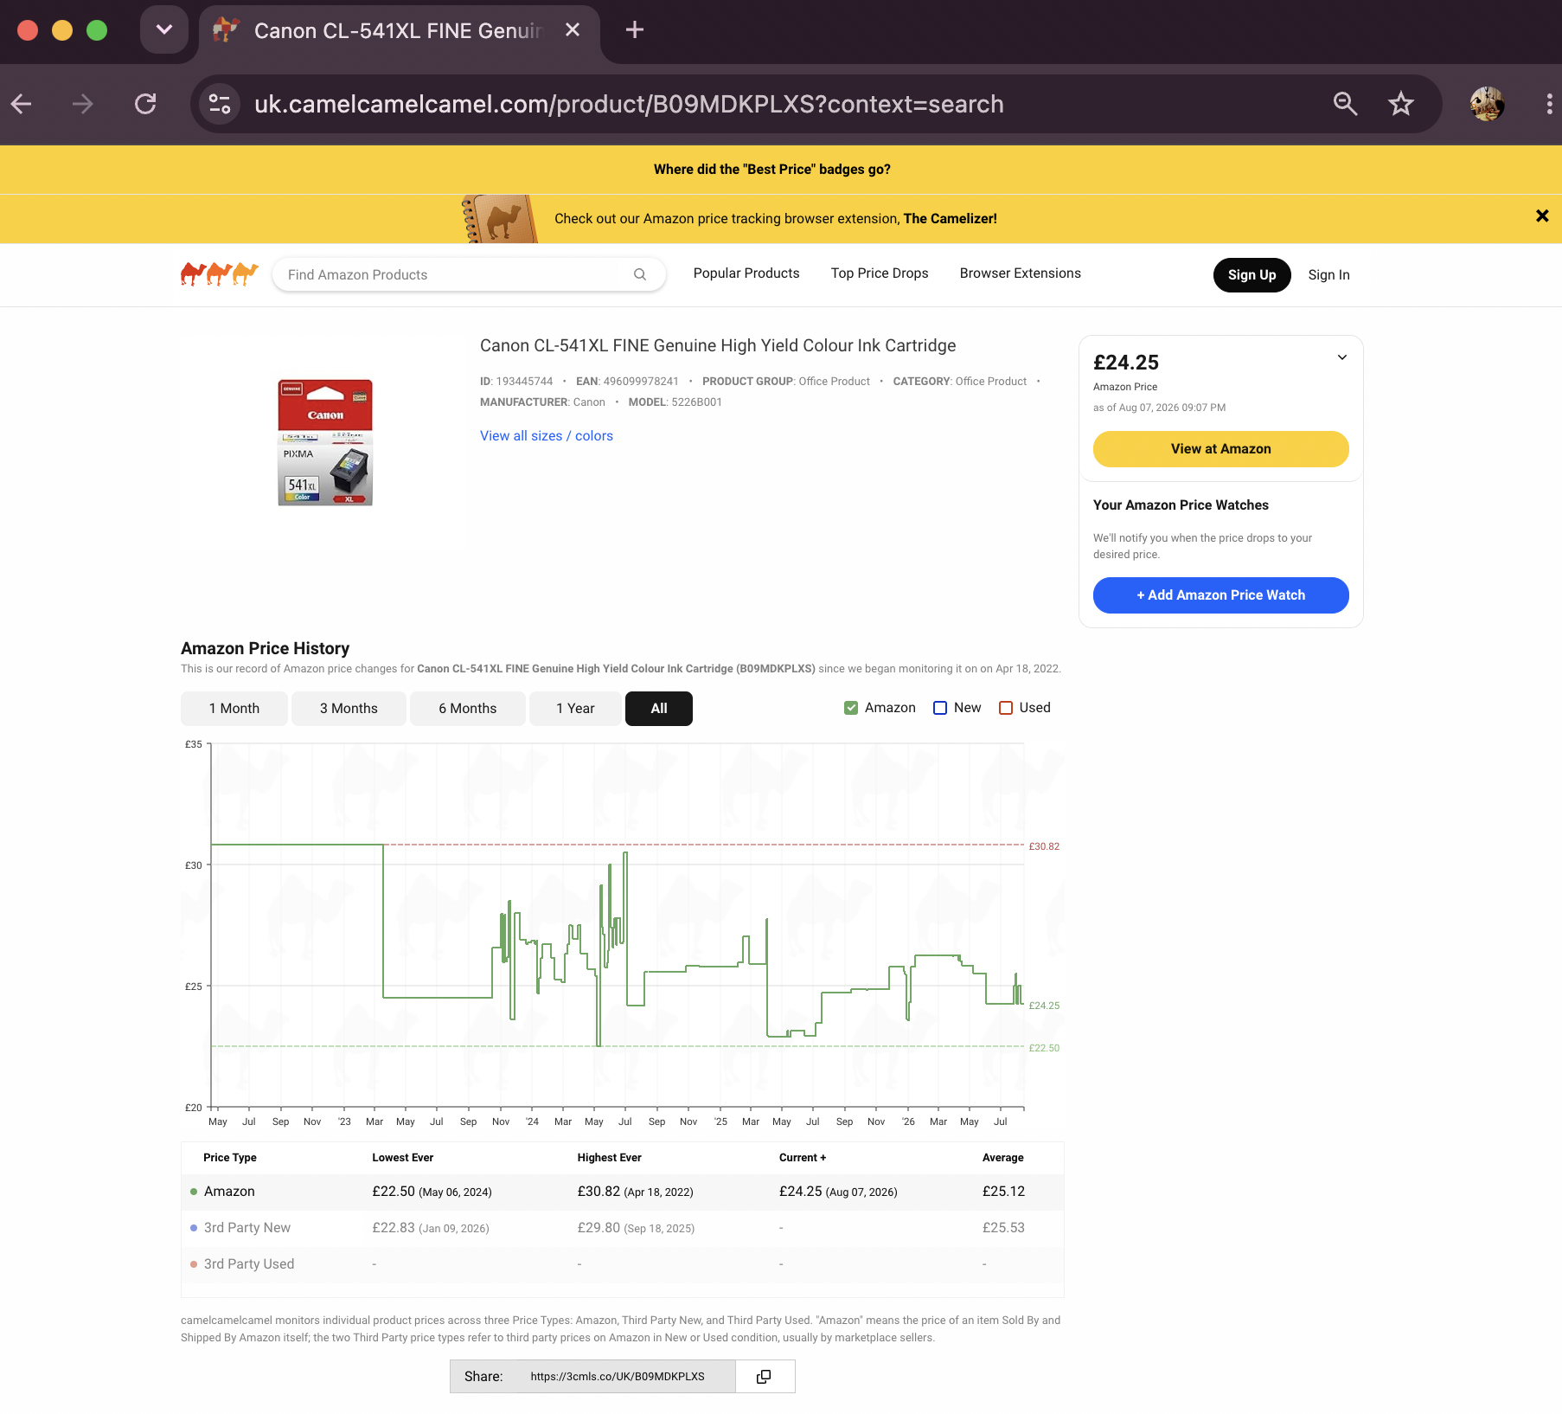Click the £24.25 current price label on chart
Screen dimensions: 1562x1414
(x=1044, y=1006)
